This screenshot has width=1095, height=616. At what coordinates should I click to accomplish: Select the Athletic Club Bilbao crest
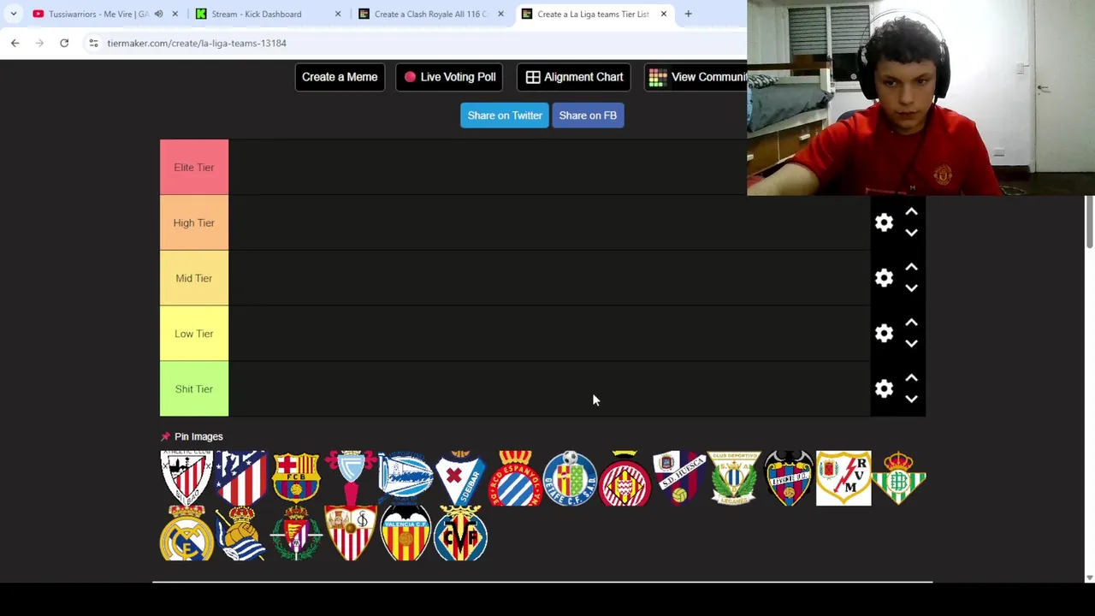[186, 478]
